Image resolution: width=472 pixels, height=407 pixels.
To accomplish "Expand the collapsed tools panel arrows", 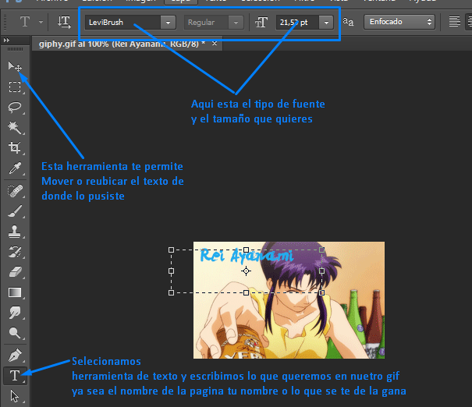I will (6, 40).
